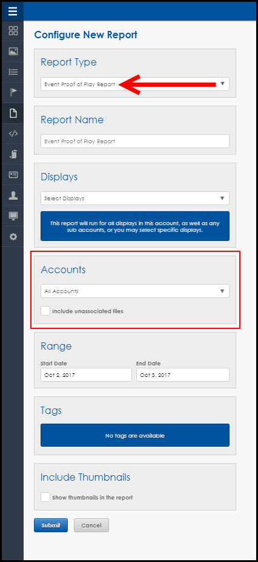The width and height of the screenshot is (258, 562).
Task: Expand the Report Type dropdown
Action: coord(135,84)
